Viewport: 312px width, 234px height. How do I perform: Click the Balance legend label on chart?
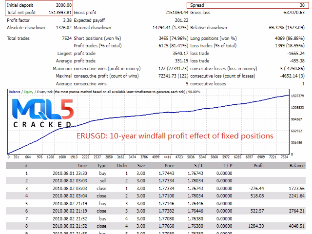(x=15, y=92)
